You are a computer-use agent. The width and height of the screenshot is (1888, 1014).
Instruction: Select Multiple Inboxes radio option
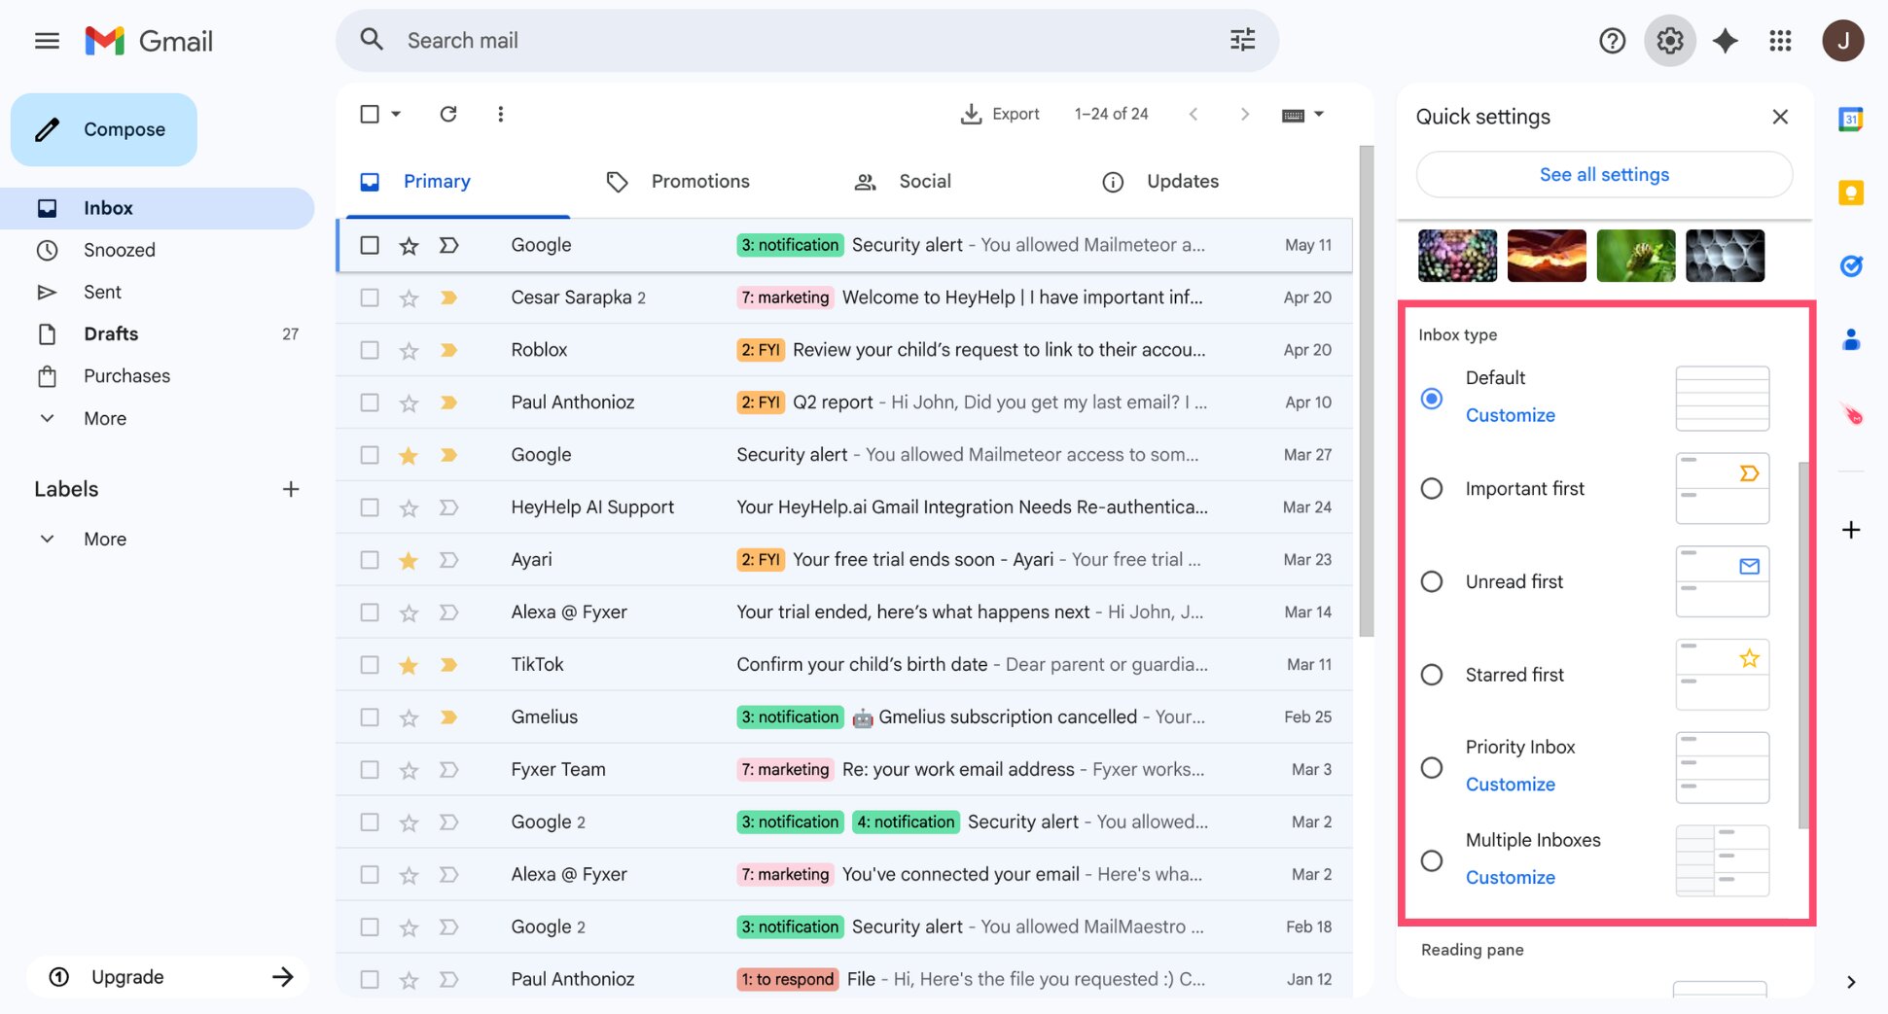1432,861
